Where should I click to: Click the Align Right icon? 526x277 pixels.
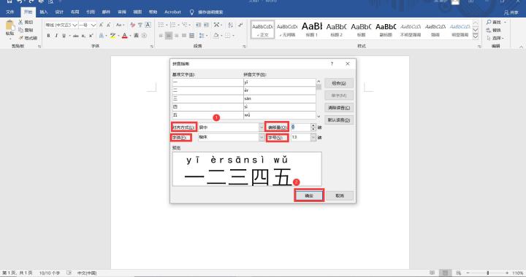click(x=177, y=36)
